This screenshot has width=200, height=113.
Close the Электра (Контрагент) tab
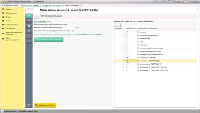[x=80, y=5]
